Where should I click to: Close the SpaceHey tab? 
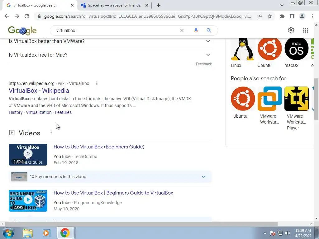[147, 6]
